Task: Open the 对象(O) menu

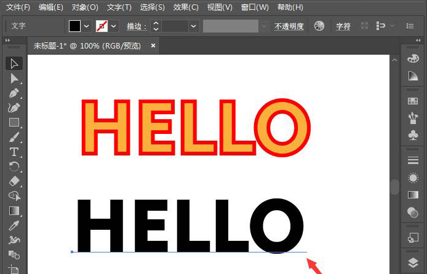Action: pyautogui.click(x=85, y=7)
